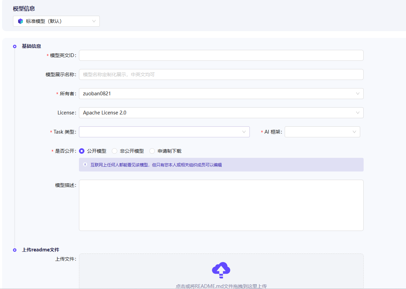Image resolution: width=406 pixels, height=289 pixels.
Task: Click into the 模型描述 text area
Action: point(221,205)
